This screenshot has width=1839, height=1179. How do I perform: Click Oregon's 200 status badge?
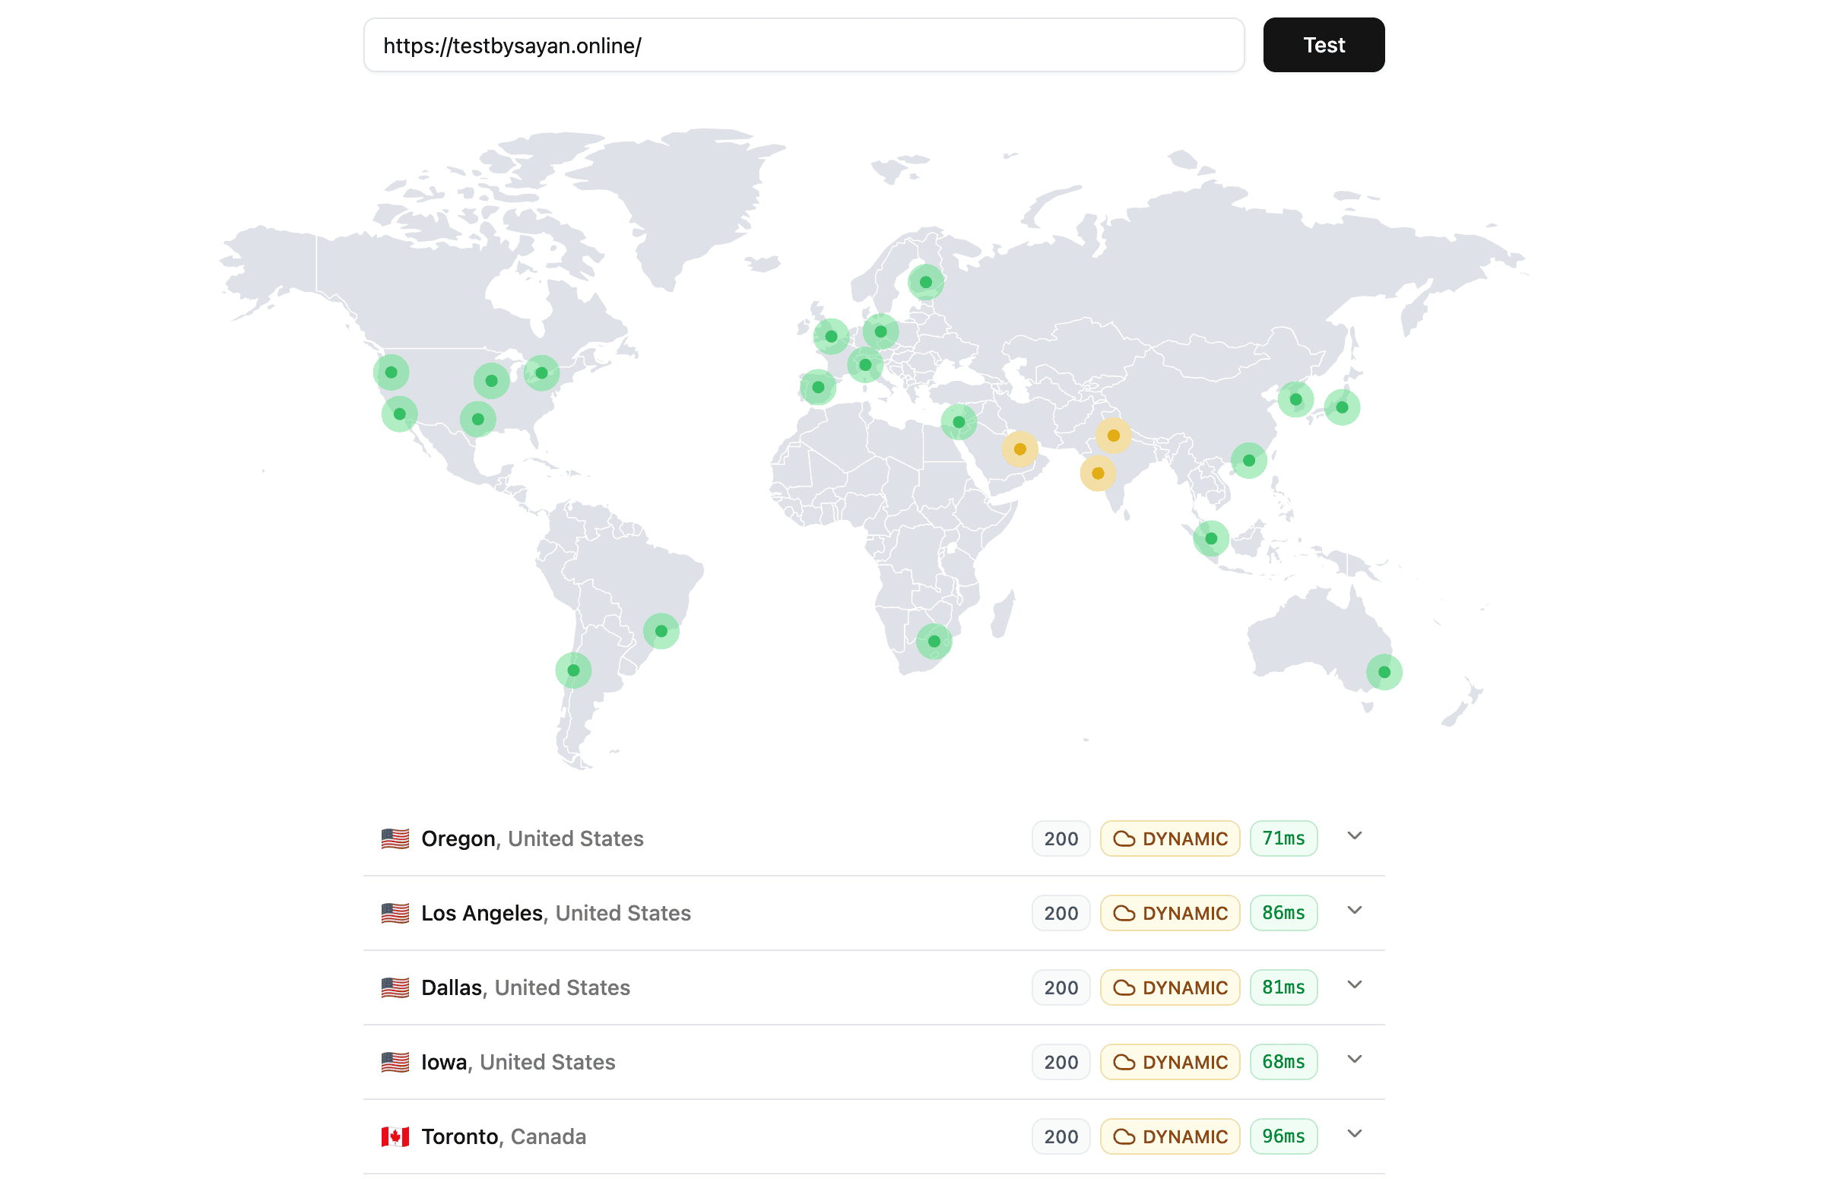pyautogui.click(x=1061, y=838)
